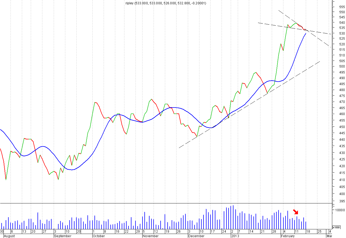Select the date tick labeled 1
346x238 pixels.
pos(94,232)
